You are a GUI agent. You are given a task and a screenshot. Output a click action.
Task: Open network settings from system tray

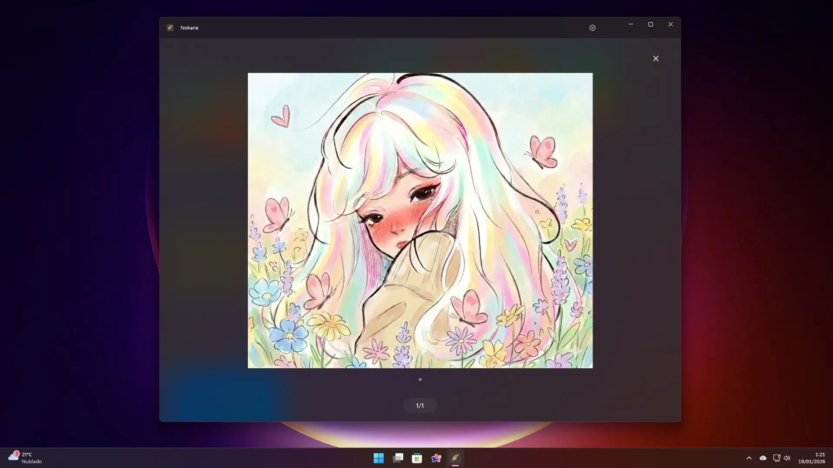(x=777, y=458)
